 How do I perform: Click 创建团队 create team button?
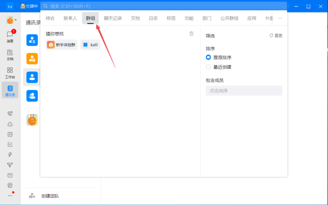(x=44, y=196)
